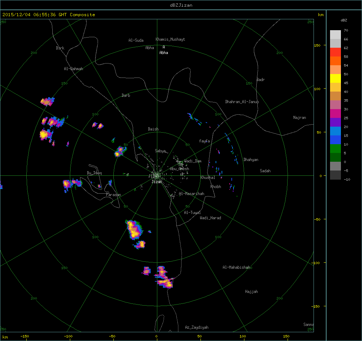Select the 'Baish' town label
Screen dimensions: 362x341
tap(153, 129)
